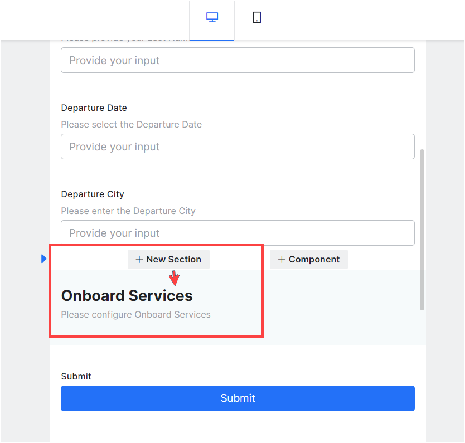465x443 pixels.
Task: Click into the Departure City input field
Action: 238,233
